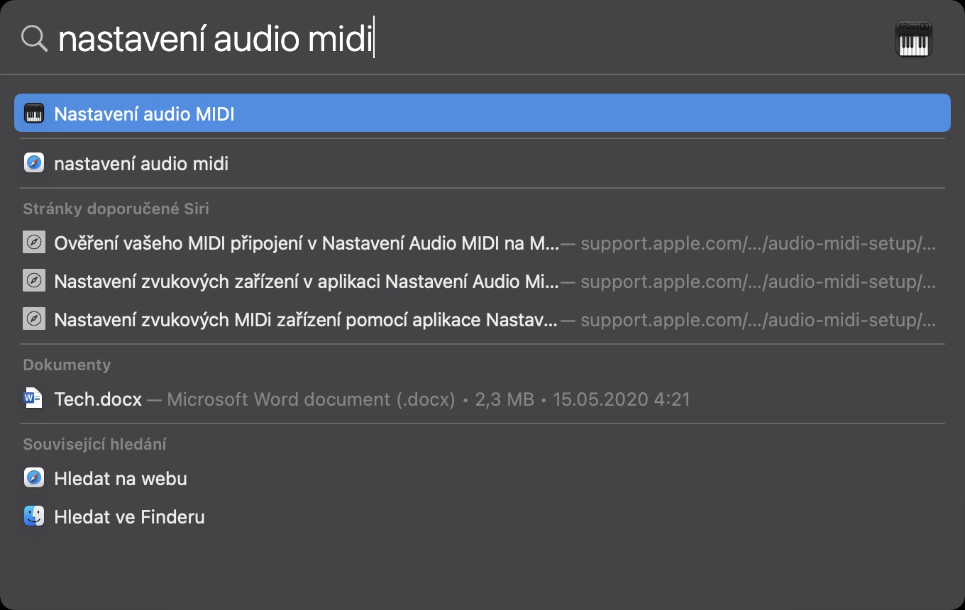Choose "Hledat na webu" to search the web
The image size is (965, 610).
(121, 478)
